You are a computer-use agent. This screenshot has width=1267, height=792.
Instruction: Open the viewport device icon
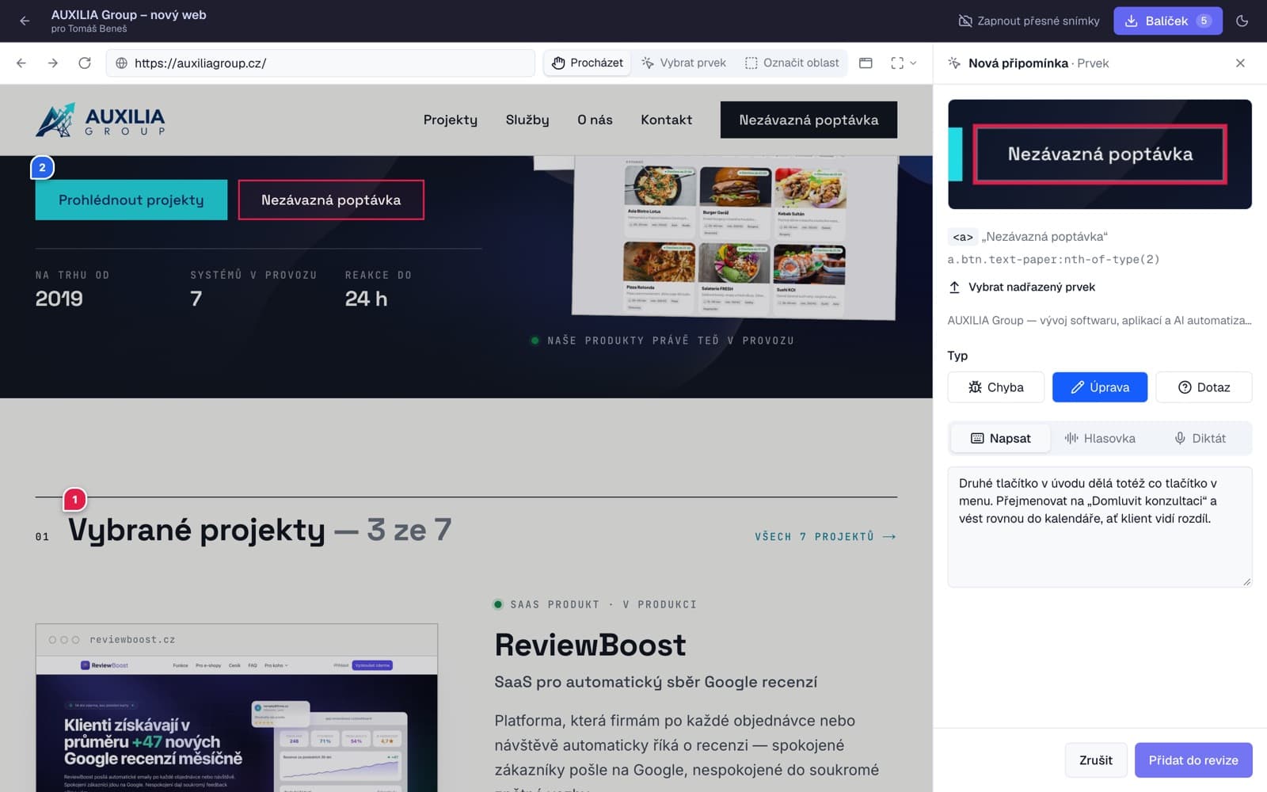tap(866, 63)
